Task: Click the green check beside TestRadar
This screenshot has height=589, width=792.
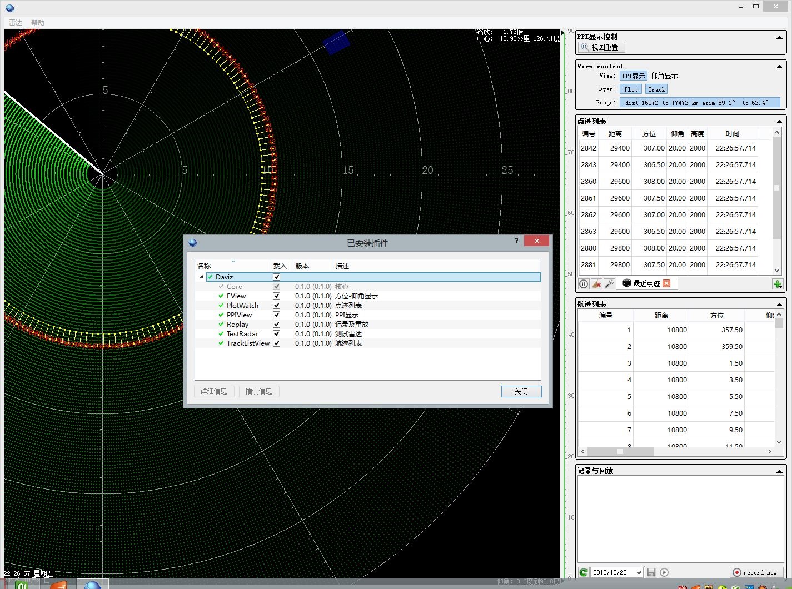Action: [x=221, y=334]
